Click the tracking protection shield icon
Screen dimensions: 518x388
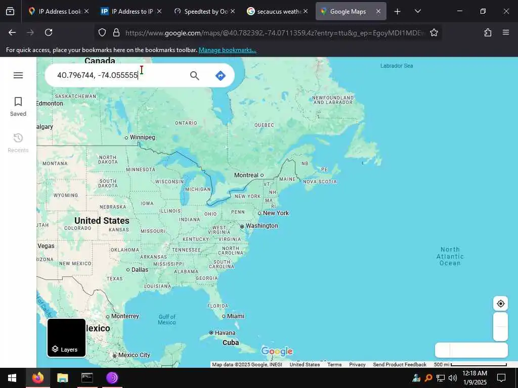(x=102, y=32)
